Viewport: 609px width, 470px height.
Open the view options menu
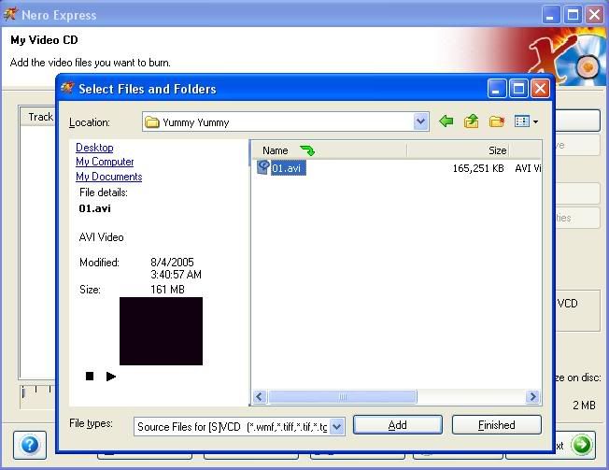click(x=526, y=121)
